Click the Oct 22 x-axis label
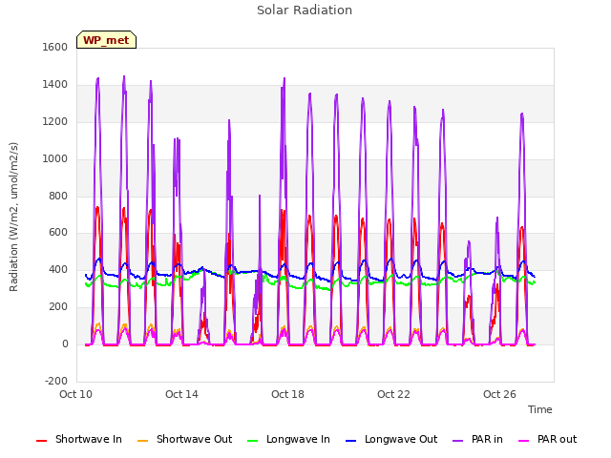The height and width of the screenshot is (458, 611). (x=393, y=394)
